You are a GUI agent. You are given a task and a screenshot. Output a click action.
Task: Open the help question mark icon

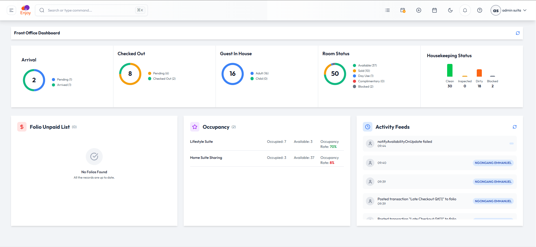pyautogui.click(x=480, y=10)
